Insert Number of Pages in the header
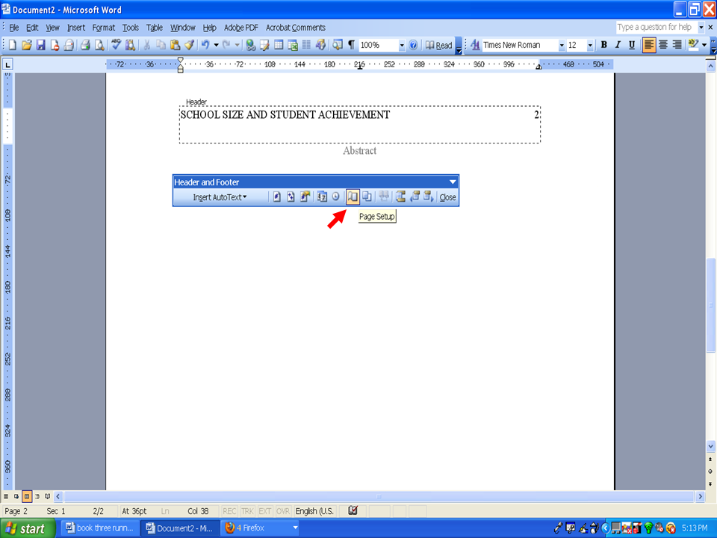The image size is (717, 538). click(x=291, y=197)
